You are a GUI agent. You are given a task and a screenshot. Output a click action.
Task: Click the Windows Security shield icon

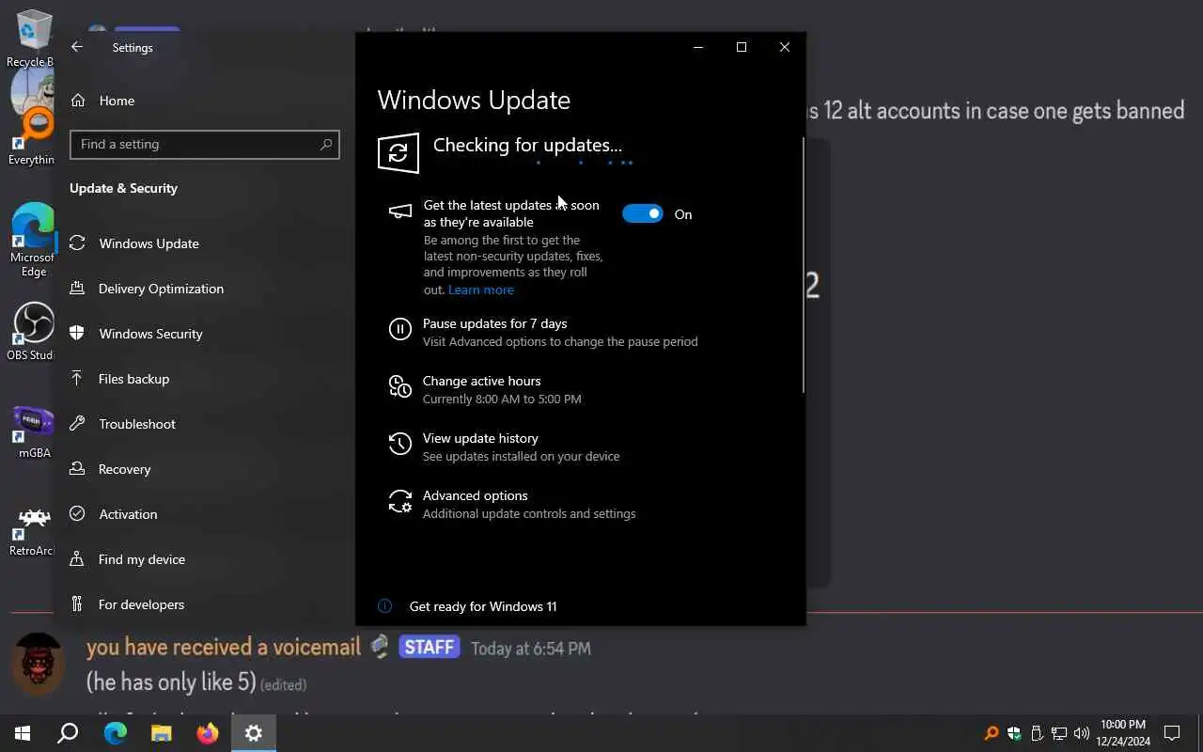(78, 334)
